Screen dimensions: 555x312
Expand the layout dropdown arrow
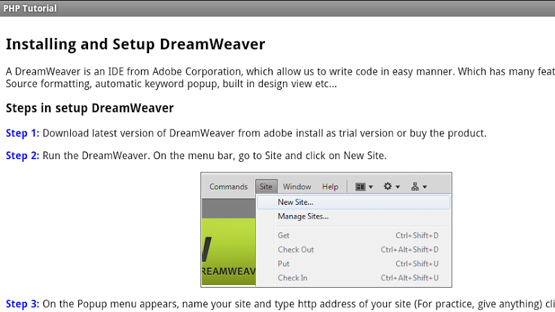click(370, 187)
